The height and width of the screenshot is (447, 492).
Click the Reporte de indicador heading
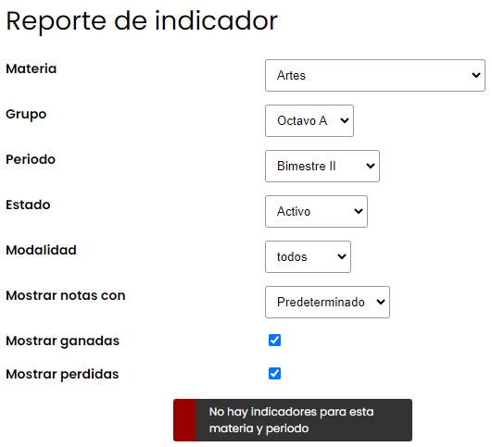142,21
